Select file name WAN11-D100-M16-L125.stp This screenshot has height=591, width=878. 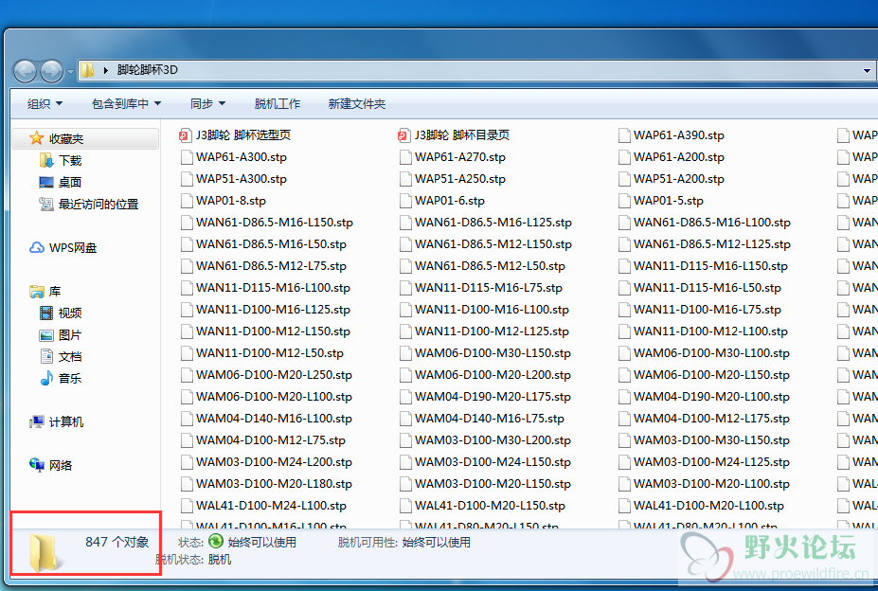tap(274, 310)
